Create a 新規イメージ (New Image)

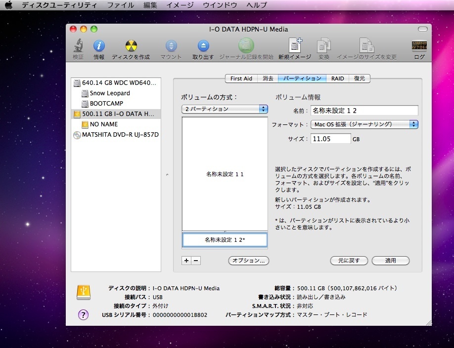click(295, 47)
